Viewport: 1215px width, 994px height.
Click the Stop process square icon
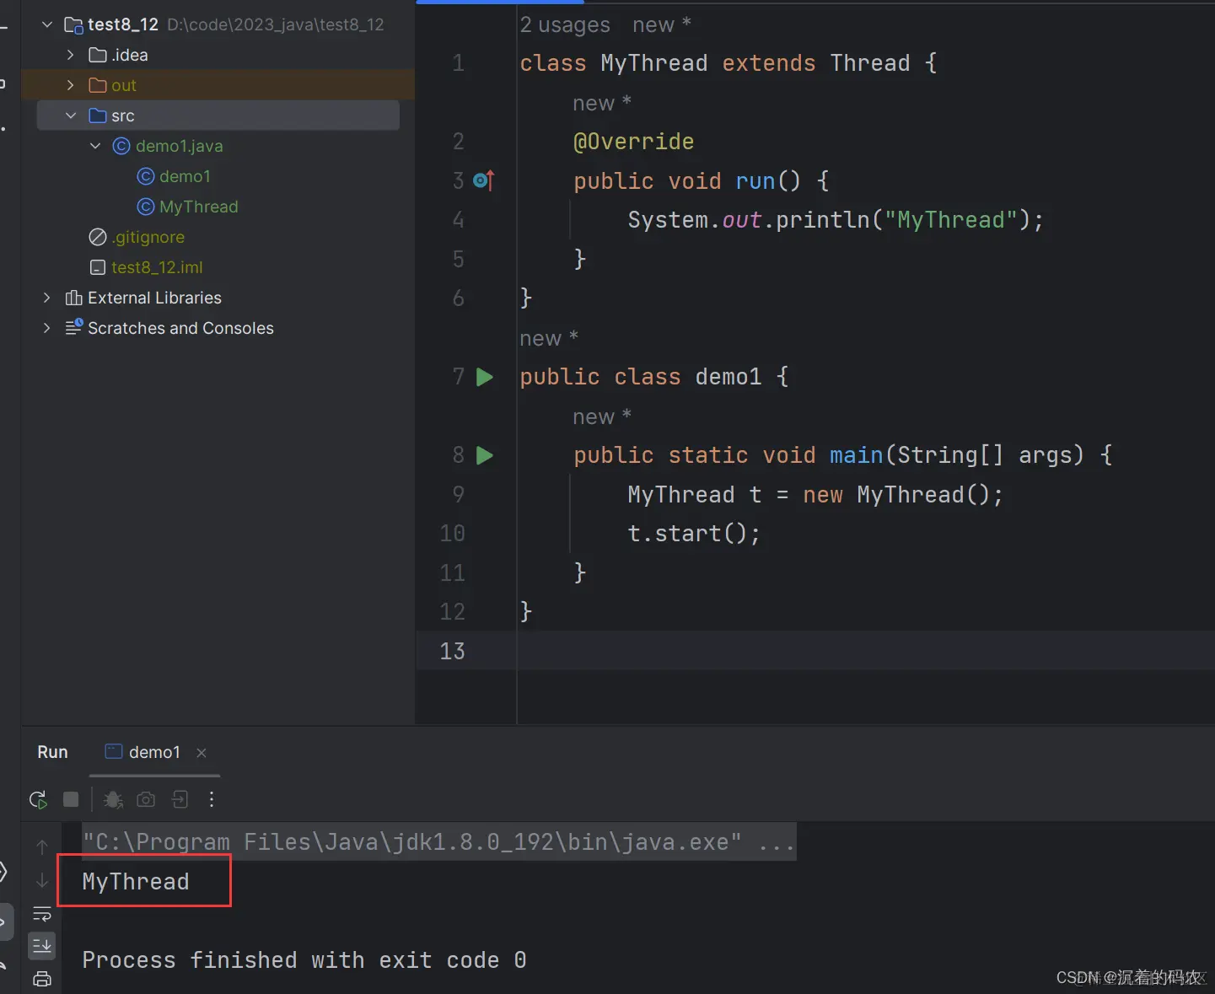click(71, 799)
